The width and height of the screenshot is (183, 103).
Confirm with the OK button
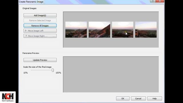tap(123, 98)
